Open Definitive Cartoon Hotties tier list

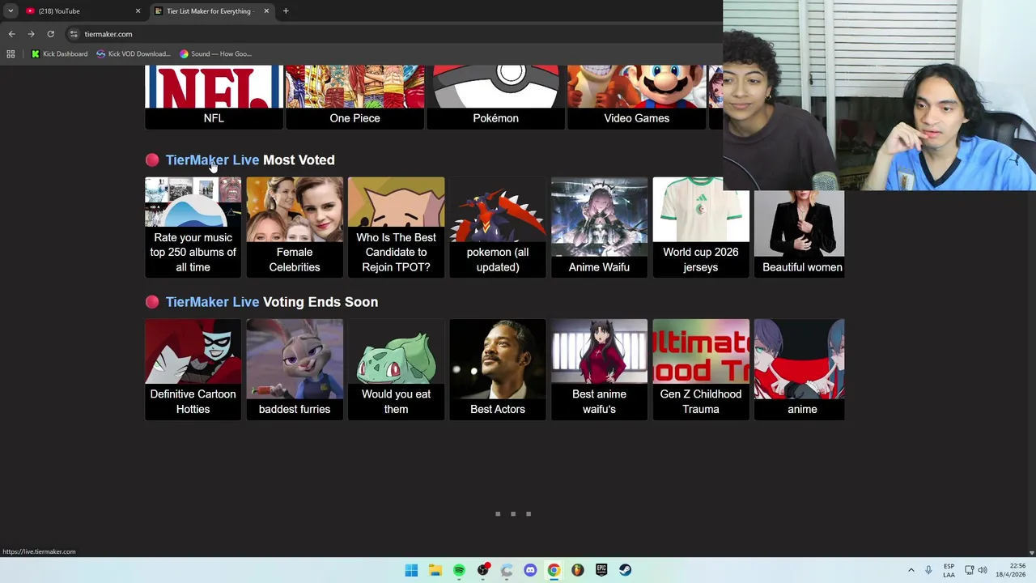point(193,369)
